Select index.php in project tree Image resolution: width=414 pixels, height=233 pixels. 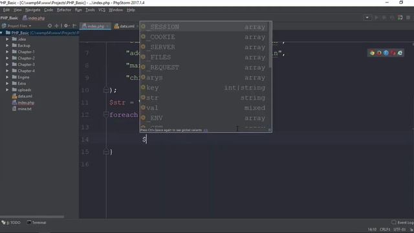pos(23,102)
